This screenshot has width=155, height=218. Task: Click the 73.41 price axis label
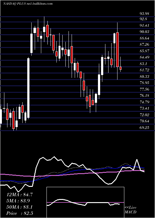144,108
